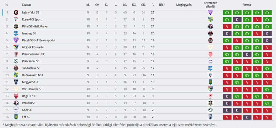Click the 'GK.' goal difference column header
This screenshot has width=276, height=128.
(143, 5)
